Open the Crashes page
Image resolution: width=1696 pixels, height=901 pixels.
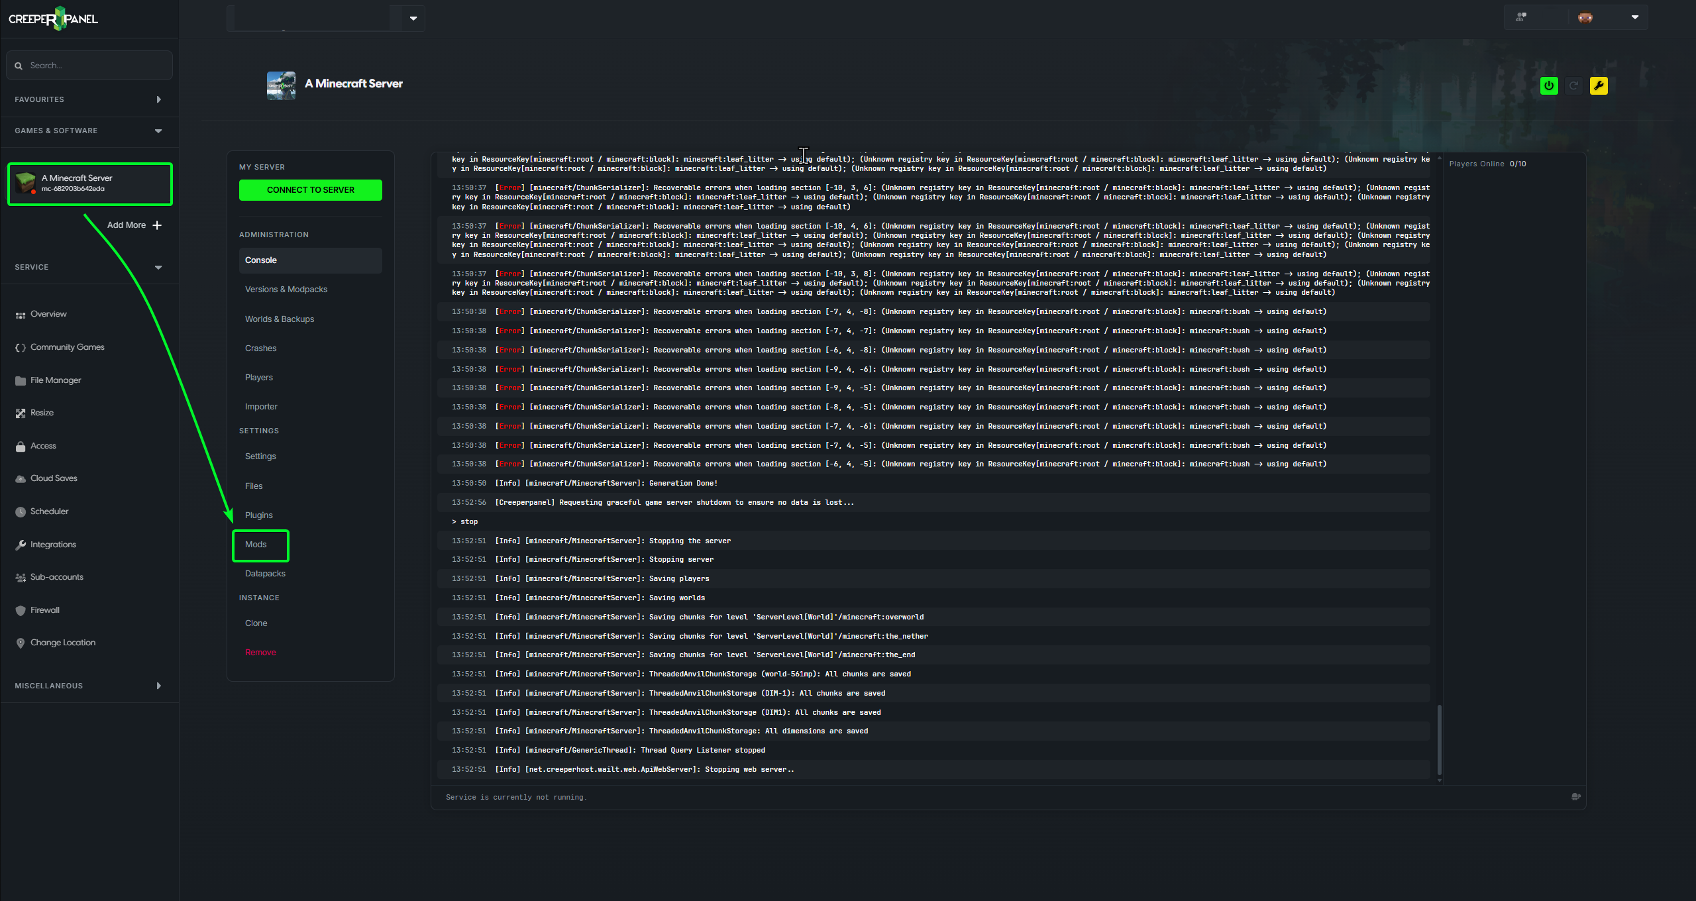click(260, 348)
